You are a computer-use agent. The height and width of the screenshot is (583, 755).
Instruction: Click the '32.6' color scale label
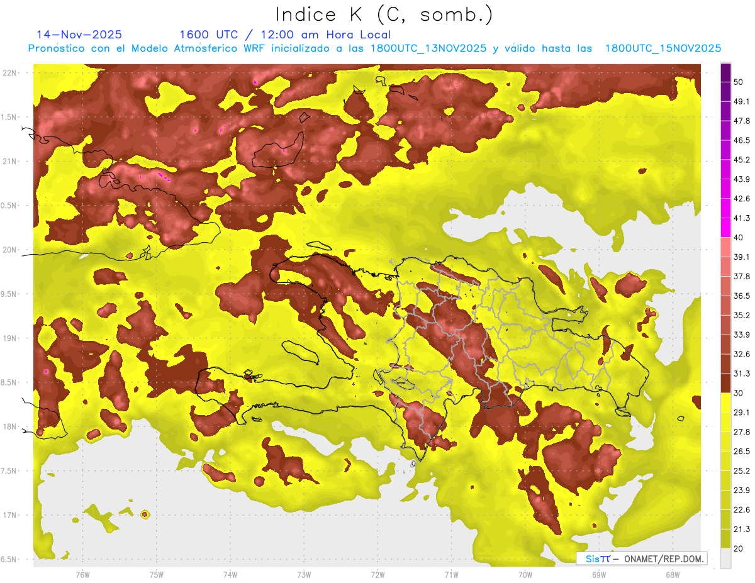click(741, 354)
